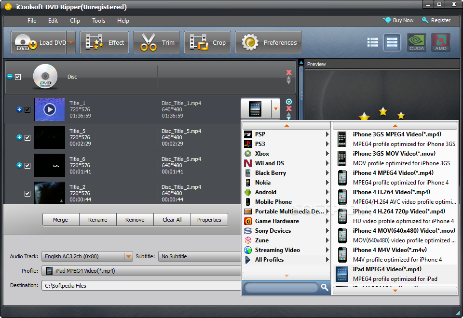Click Title_1 iPad profile icon button
The image size is (463, 318).
pos(256,109)
